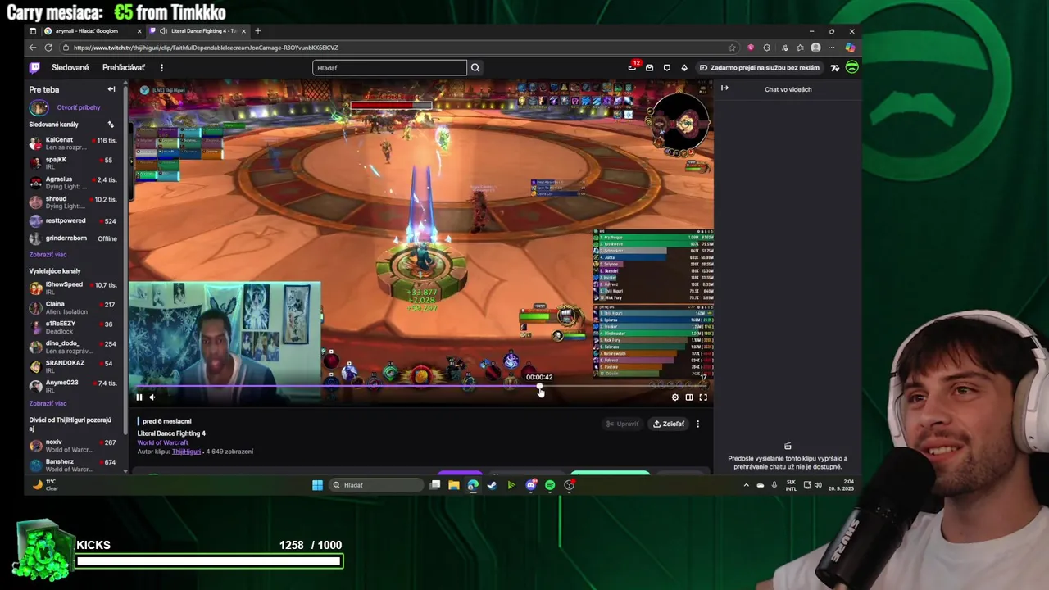Click the browser address bar URL
The width and height of the screenshot is (1049, 590).
206,48
